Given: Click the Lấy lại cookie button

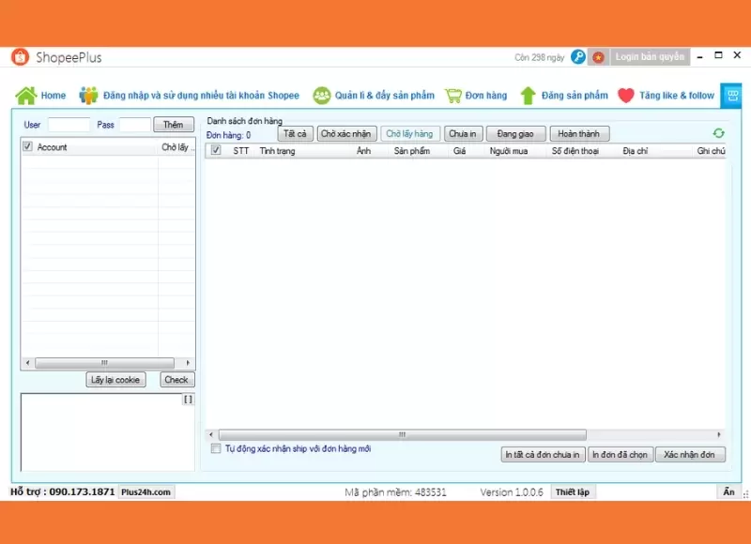Looking at the screenshot, I should tap(115, 380).
